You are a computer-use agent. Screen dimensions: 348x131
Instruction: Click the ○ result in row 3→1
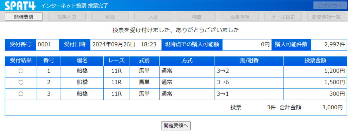(x=21, y=94)
